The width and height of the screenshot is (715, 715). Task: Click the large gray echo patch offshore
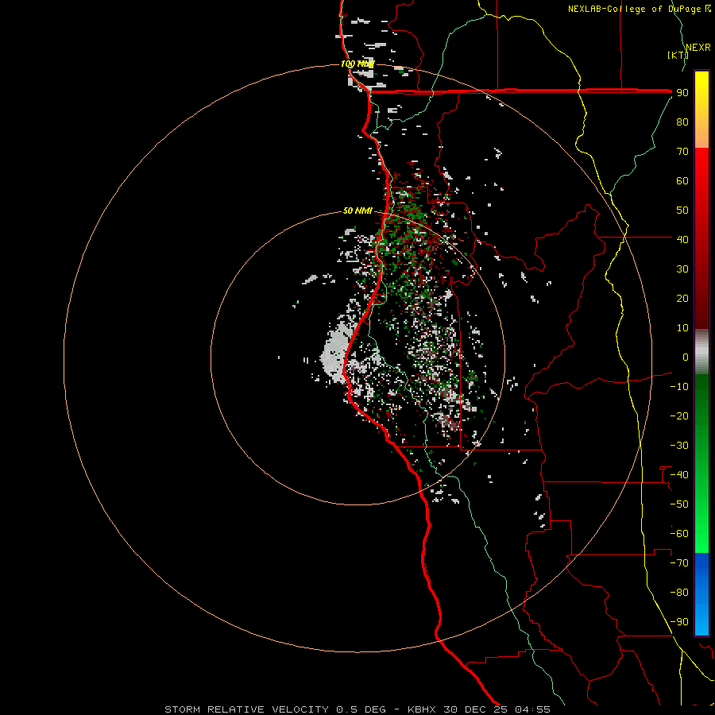(337, 354)
